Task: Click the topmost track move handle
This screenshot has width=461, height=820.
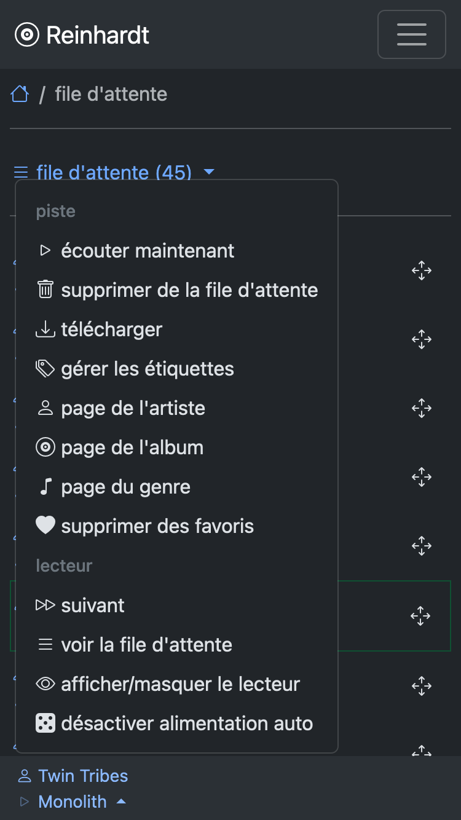Action: (x=422, y=270)
